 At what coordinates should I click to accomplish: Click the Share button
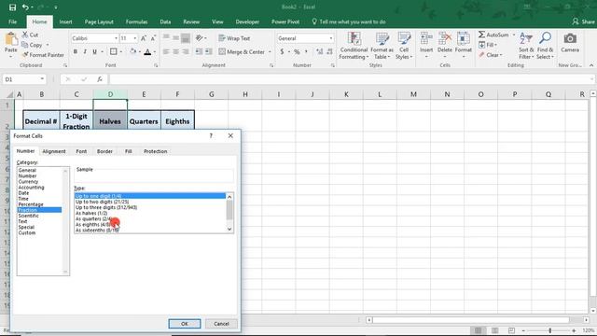(x=583, y=21)
